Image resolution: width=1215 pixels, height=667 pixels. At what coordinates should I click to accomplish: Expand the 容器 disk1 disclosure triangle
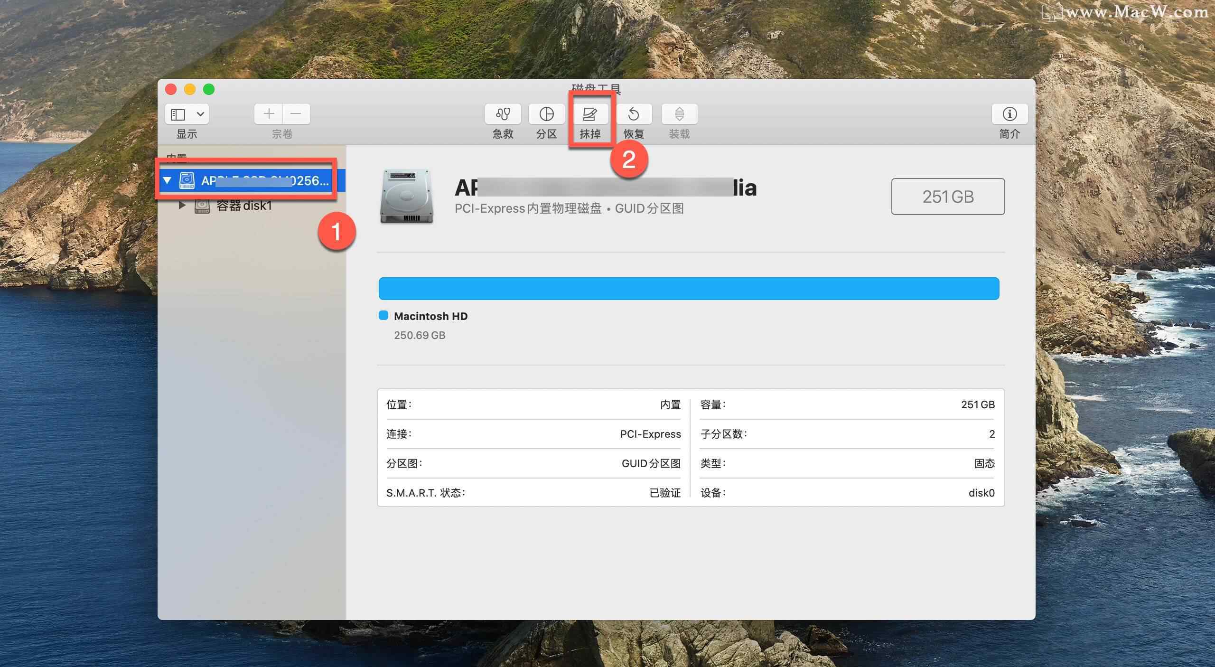[182, 205]
